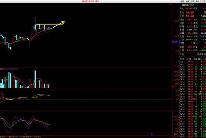Click the red buy price 94.60

[x=190, y=16]
